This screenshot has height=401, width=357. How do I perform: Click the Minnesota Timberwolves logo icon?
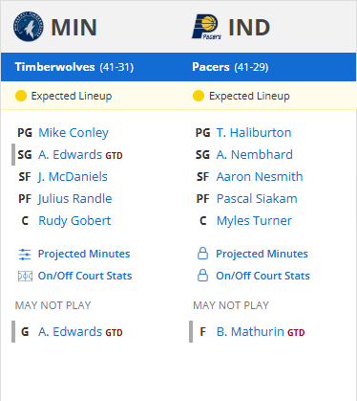click(x=29, y=27)
